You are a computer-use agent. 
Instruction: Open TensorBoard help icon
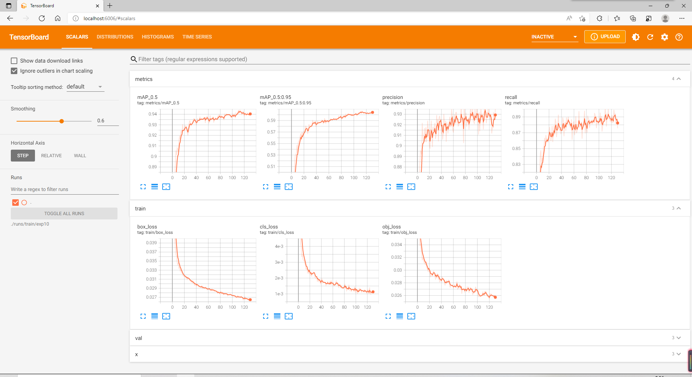[679, 37]
